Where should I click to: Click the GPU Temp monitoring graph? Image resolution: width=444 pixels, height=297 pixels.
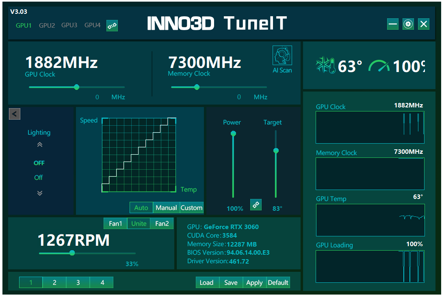pyautogui.click(x=370, y=220)
